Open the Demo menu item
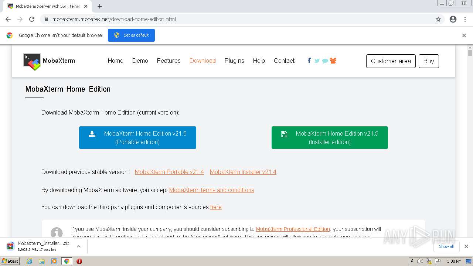The height and width of the screenshot is (266, 473). pos(140,61)
